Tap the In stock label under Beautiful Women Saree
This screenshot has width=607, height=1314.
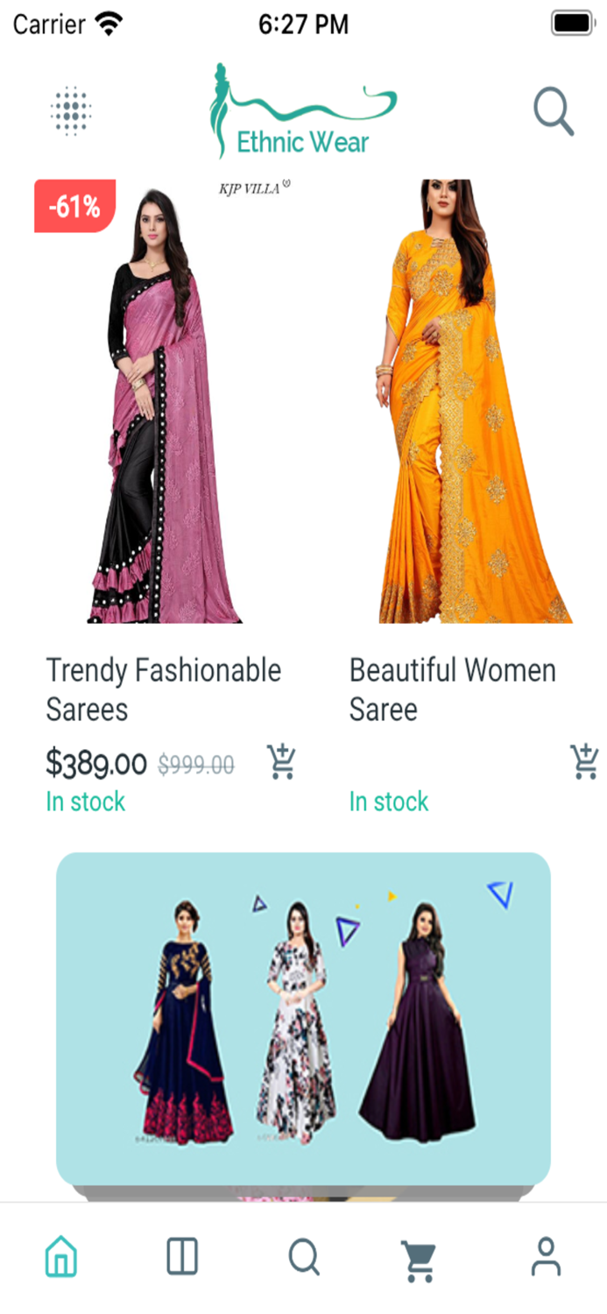click(x=387, y=802)
